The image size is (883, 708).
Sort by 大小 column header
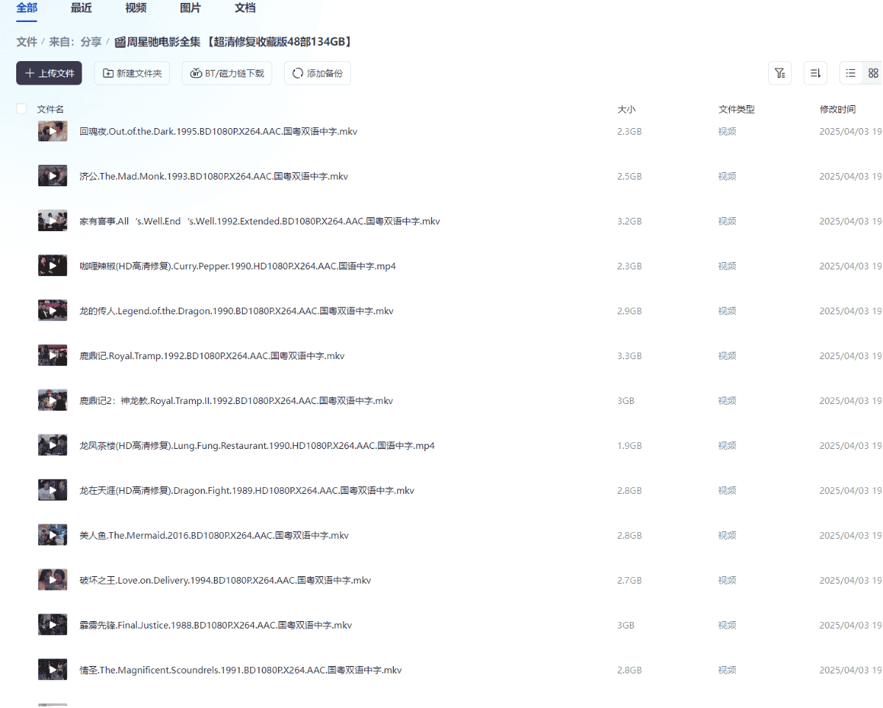pos(626,109)
